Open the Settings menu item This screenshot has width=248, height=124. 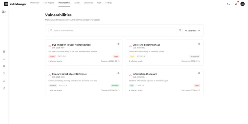click(x=109, y=3)
